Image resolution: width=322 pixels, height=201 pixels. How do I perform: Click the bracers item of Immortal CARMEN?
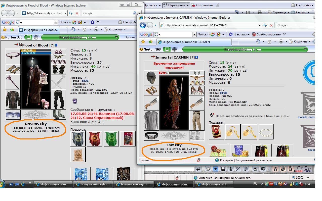tap(151, 90)
